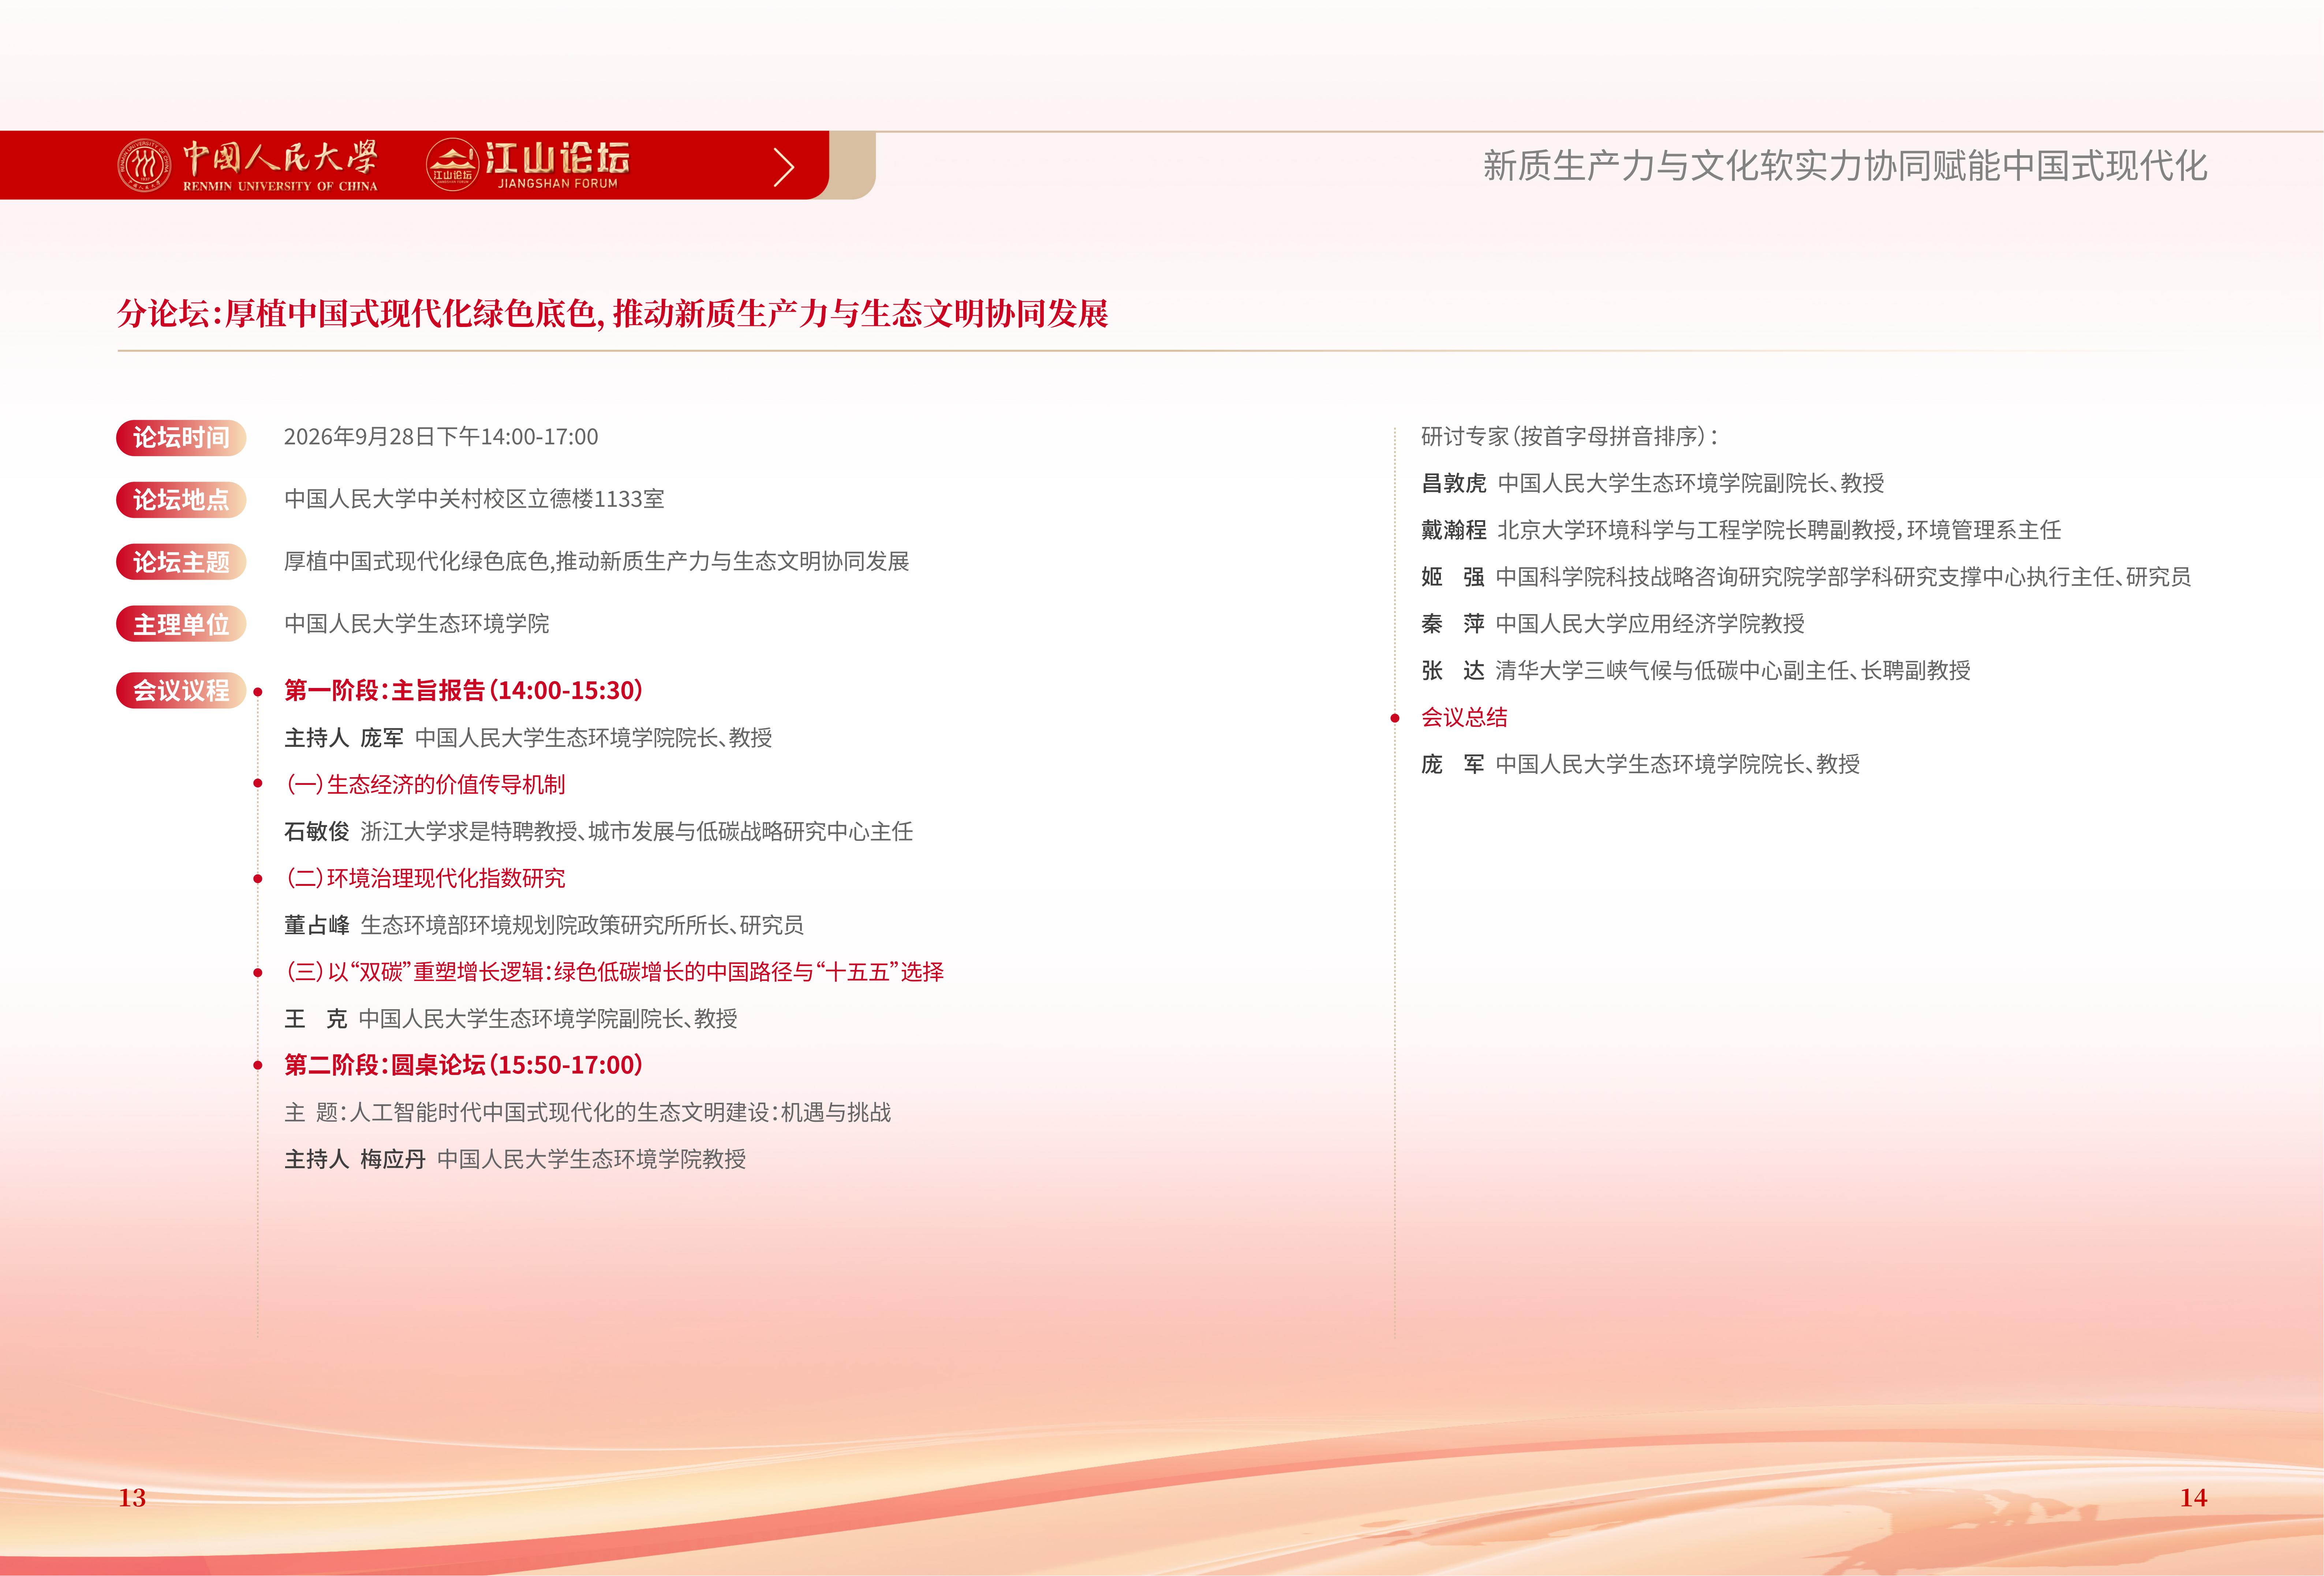Click expert 姬强 line

pyautogui.click(x=1806, y=577)
